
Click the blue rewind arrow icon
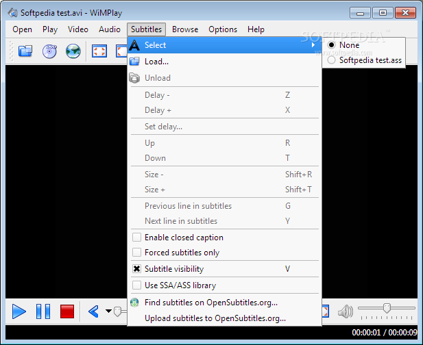pyautogui.click(x=93, y=311)
